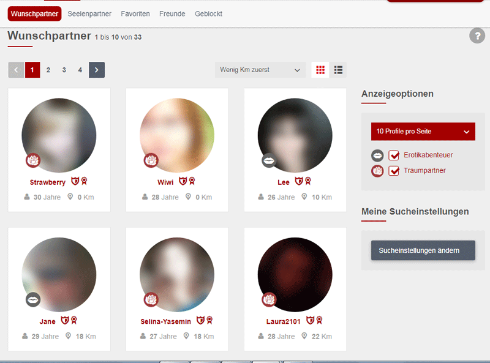Screen dimensions: 490x363
Task: Click rose badge on Selina-Yasemin's photo
Action: (x=151, y=300)
